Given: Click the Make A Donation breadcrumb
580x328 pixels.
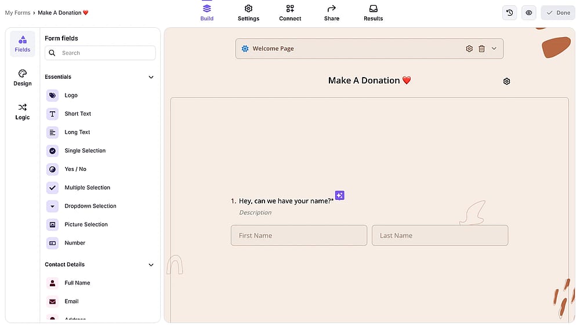Looking at the screenshot, I should [63, 13].
